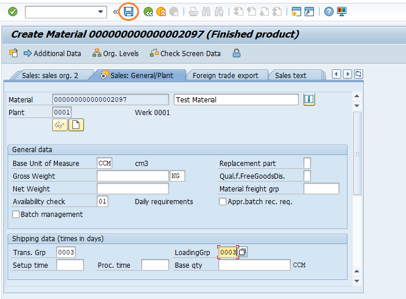
Task: Click the Generate Shortcut icon
Action: (309, 12)
